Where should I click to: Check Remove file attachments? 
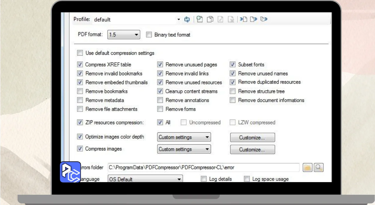pyautogui.click(x=80, y=109)
